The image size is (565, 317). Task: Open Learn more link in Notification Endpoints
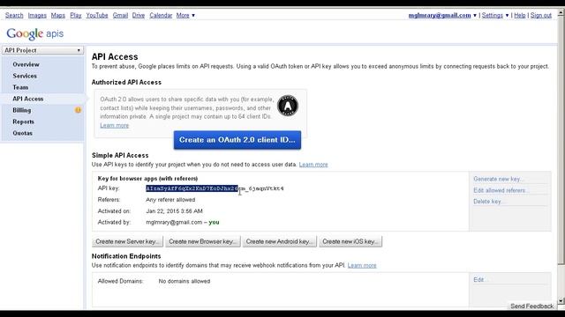point(362,265)
